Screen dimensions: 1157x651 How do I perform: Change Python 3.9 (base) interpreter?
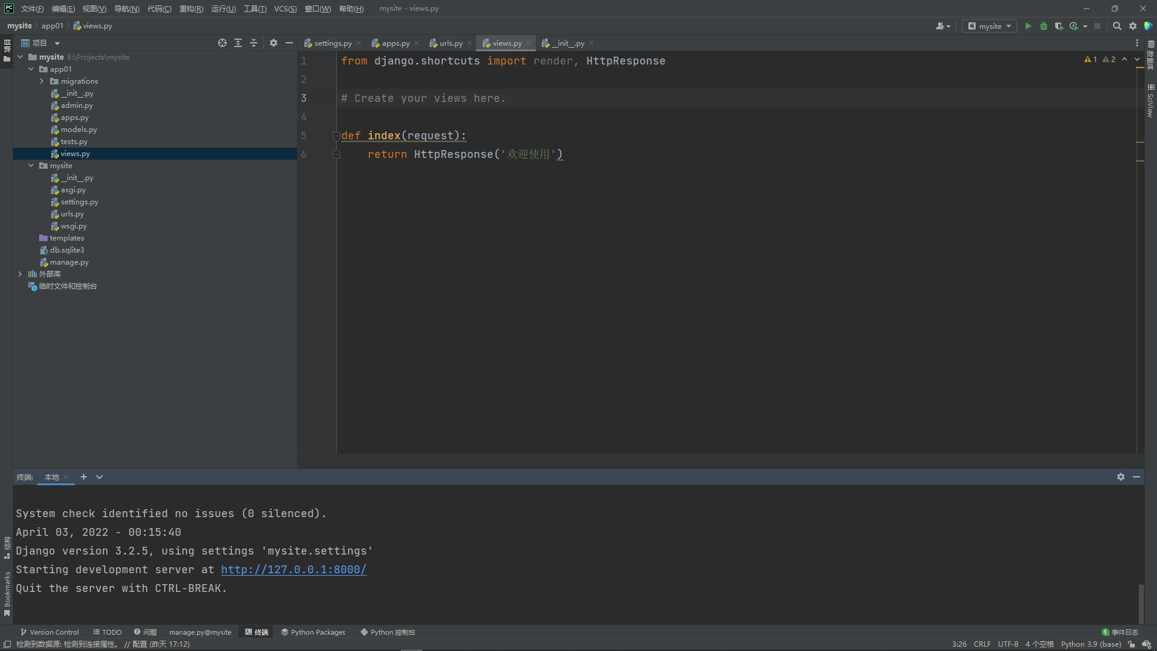pos(1091,644)
